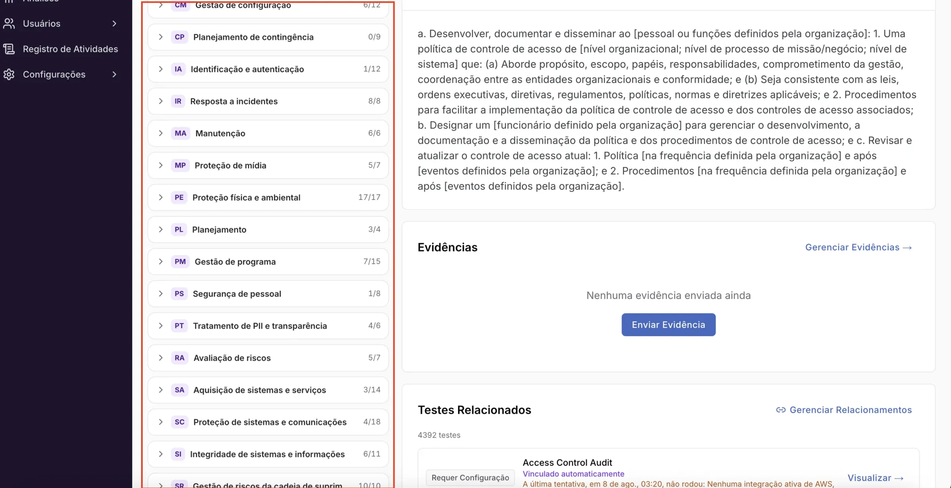Image resolution: width=951 pixels, height=488 pixels.
Task: Click the IA badge for Identificação e autenticação
Action: coord(178,69)
